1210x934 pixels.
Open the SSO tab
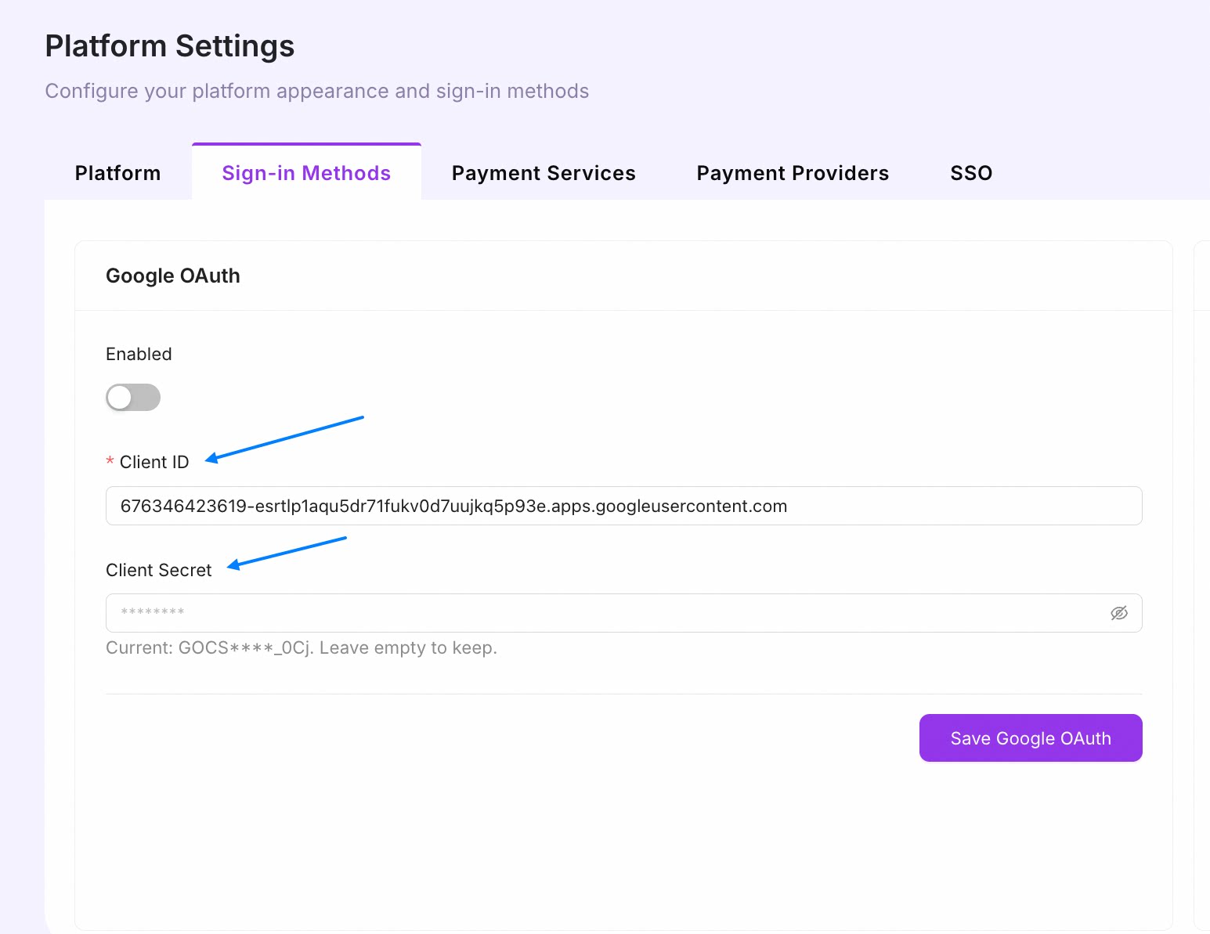pyautogui.click(x=971, y=173)
